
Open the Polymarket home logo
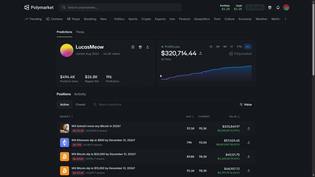[39, 7]
